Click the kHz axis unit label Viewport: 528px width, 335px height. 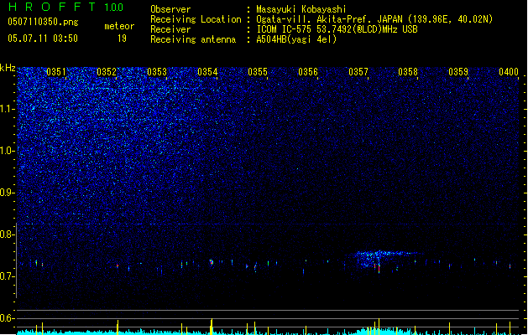(x=8, y=68)
